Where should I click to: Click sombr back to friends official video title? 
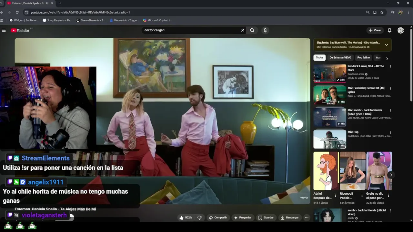coord(367,212)
